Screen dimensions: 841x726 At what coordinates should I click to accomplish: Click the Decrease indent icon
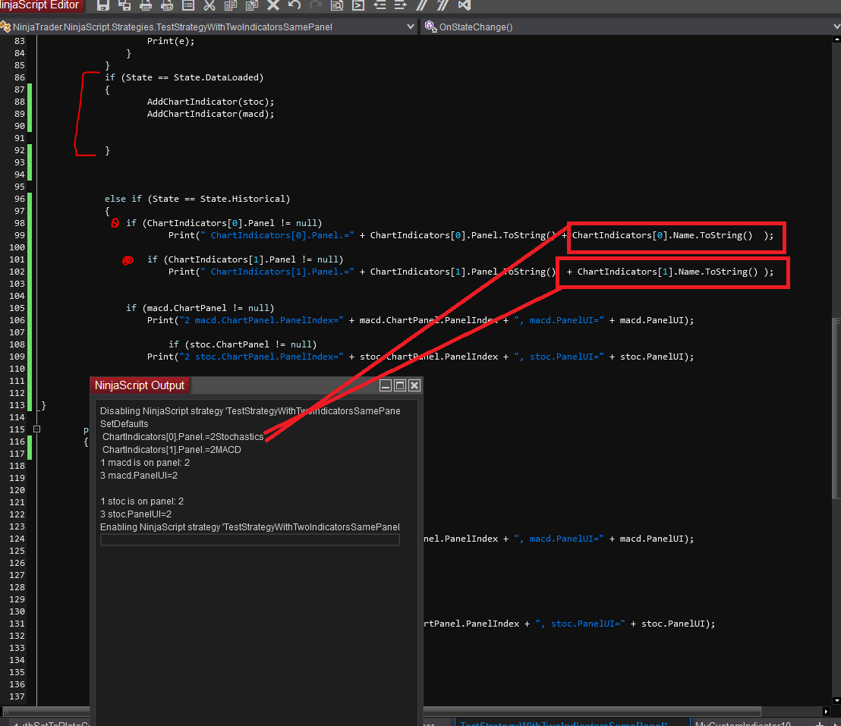click(380, 5)
